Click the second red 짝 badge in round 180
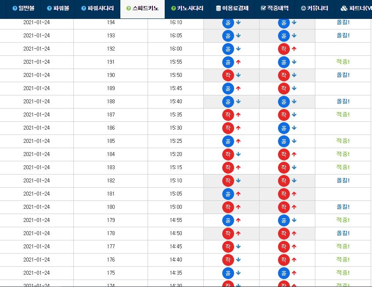Image resolution: width=372 pixels, height=287 pixels. [284, 207]
